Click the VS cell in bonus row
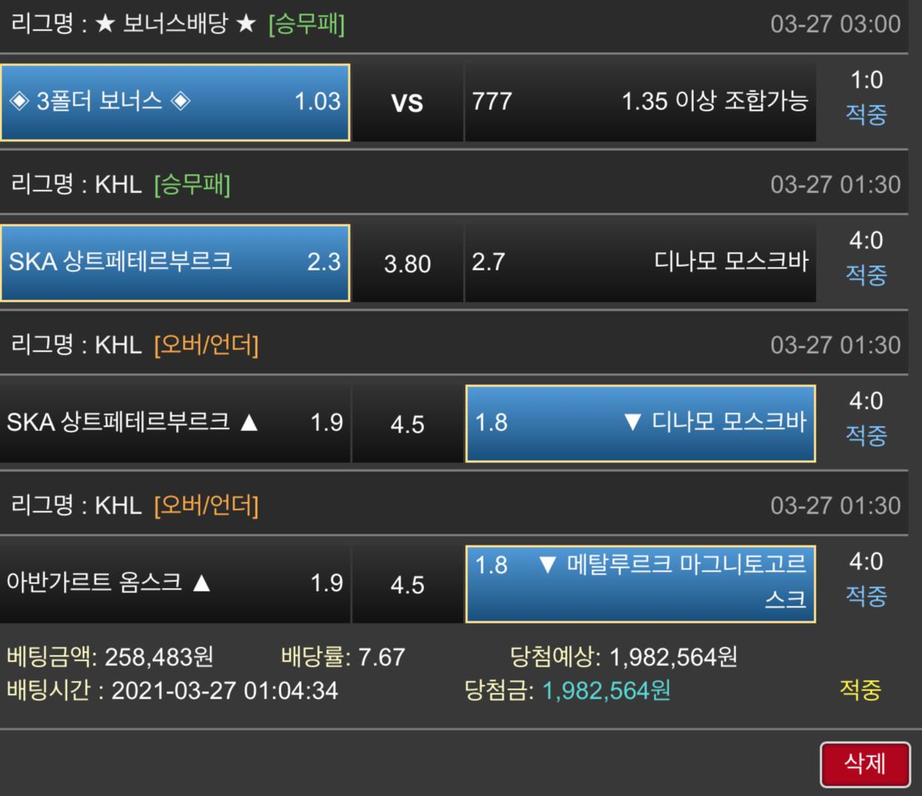This screenshot has width=922, height=796. tap(407, 103)
